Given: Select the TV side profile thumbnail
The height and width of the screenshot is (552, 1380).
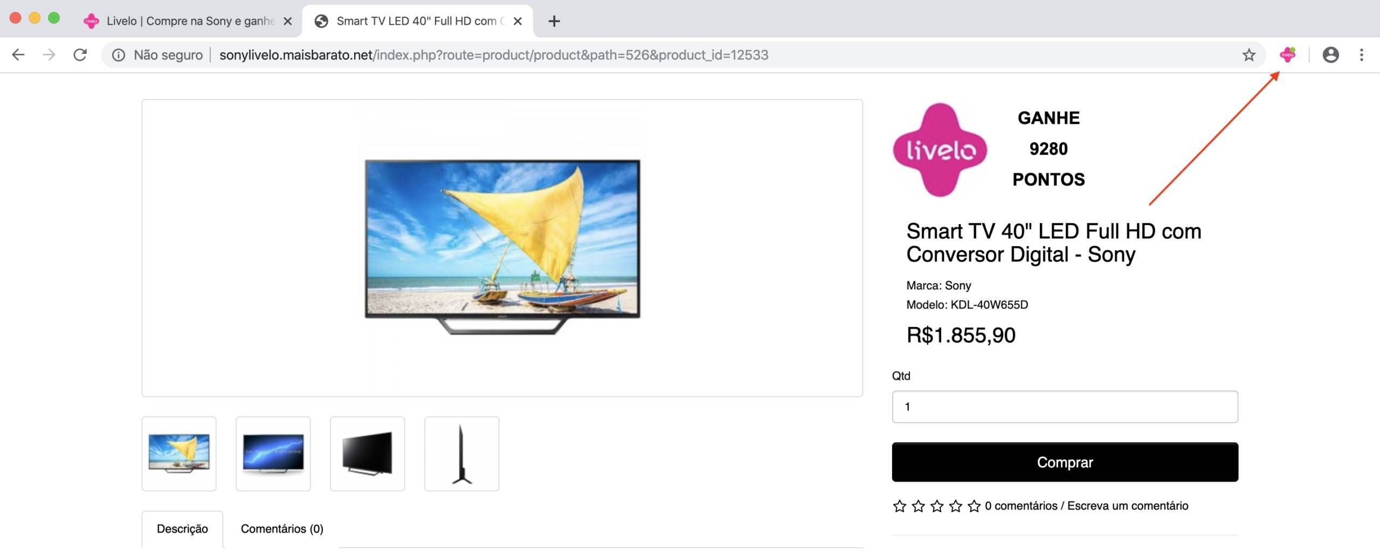Looking at the screenshot, I should (462, 453).
